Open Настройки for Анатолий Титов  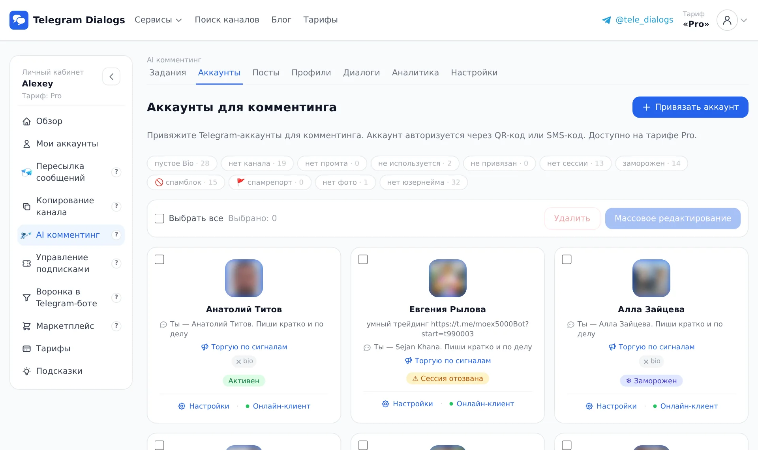click(x=204, y=406)
